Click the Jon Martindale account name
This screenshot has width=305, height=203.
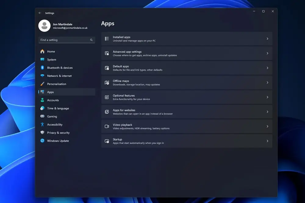click(x=63, y=24)
